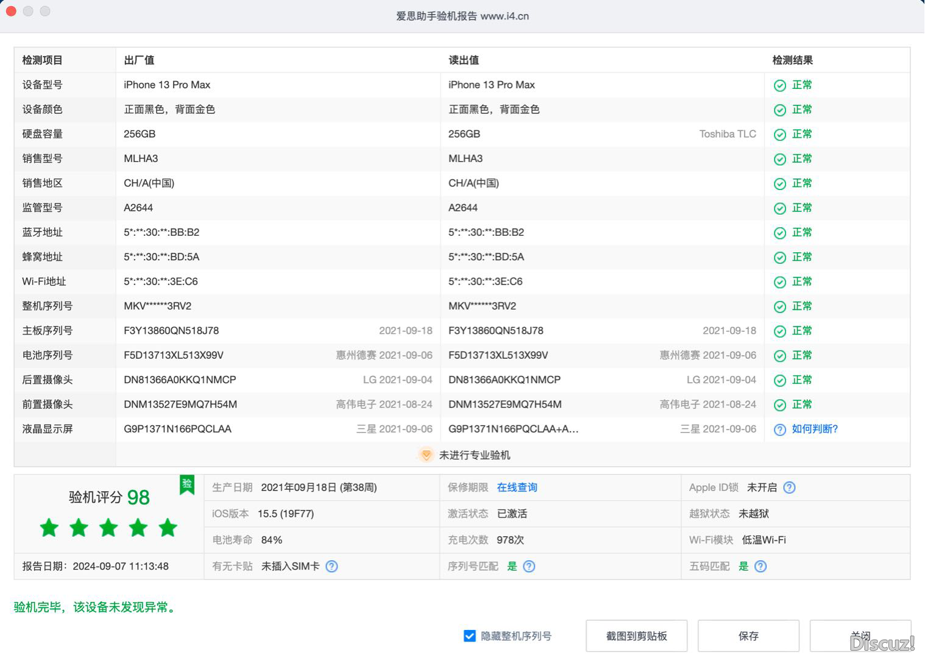Screen dimensions: 925x658
Task: Click factory value F5D13713XL513X99V
Action: point(174,355)
